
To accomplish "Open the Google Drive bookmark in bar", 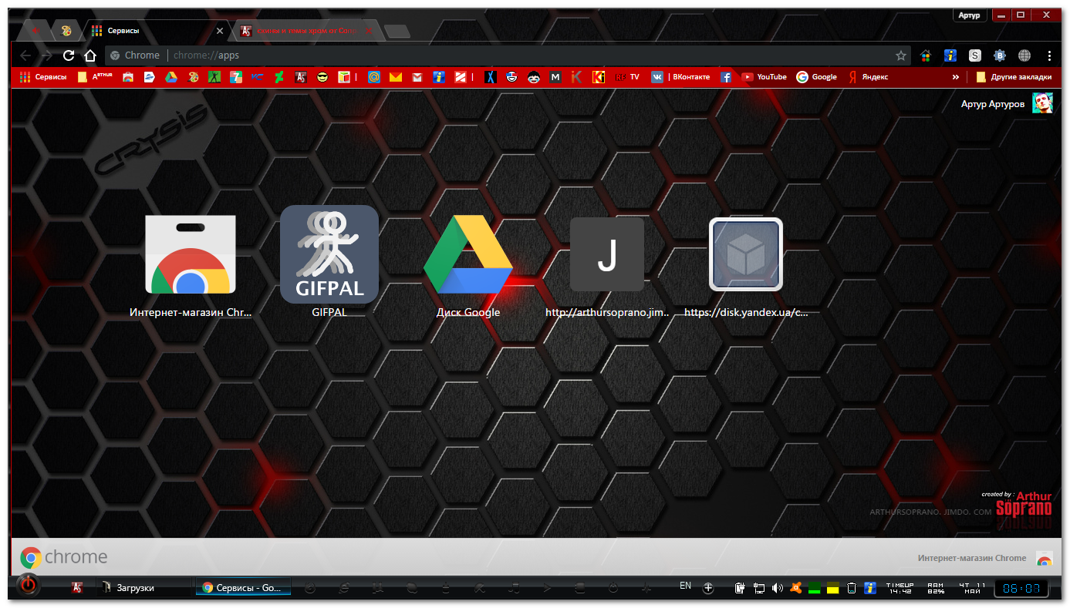I will (170, 77).
